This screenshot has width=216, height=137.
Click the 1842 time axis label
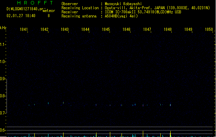click(x=44, y=29)
